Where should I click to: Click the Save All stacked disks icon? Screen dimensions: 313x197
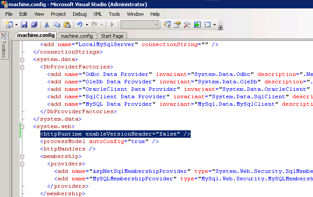(x=34, y=25)
